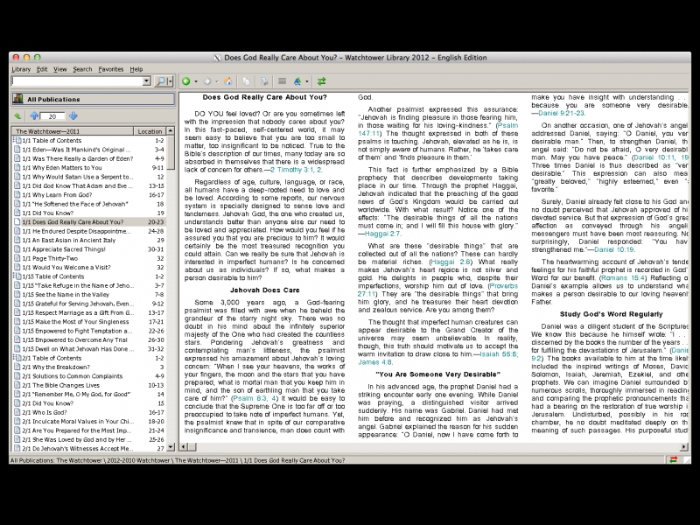Click the All Publications bookshelf icon

point(17,99)
